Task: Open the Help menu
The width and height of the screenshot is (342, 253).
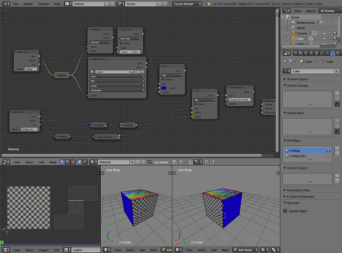Action: coord(57,4)
